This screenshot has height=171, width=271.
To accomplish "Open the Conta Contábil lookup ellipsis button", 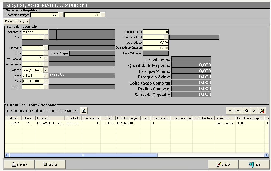I will [x=166, y=37].
